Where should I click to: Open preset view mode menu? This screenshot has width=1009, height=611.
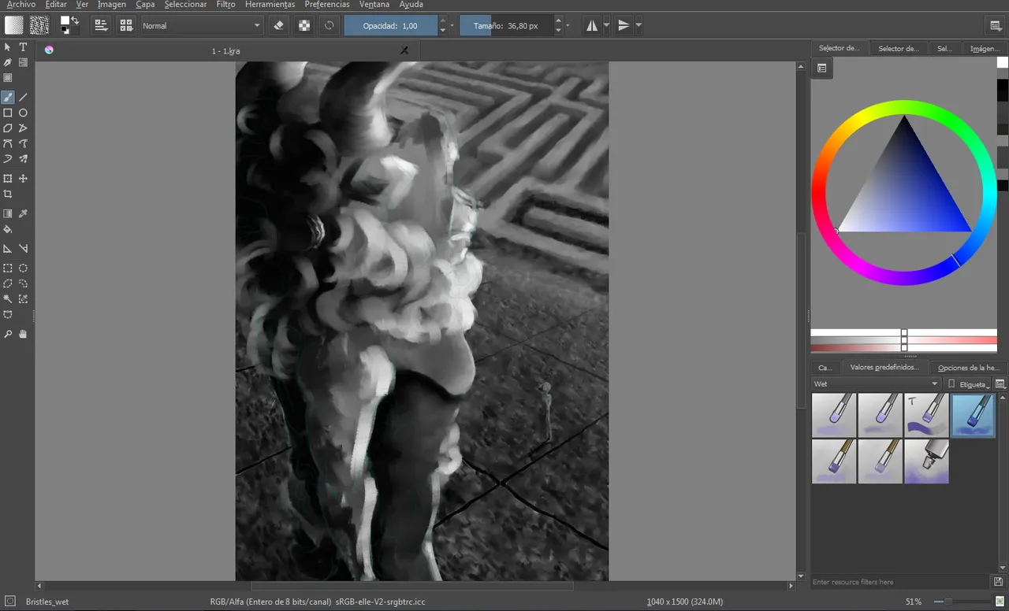[1000, 384]
